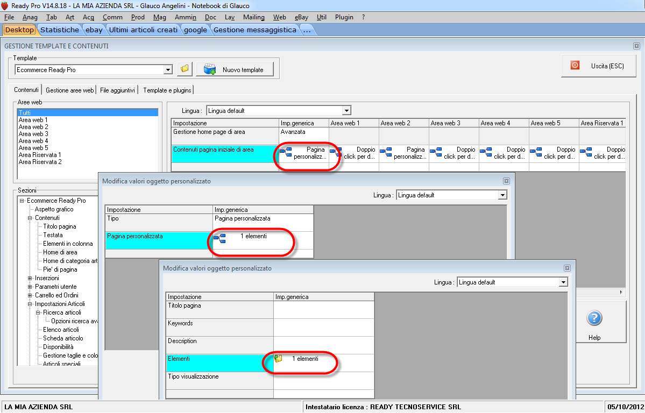Collapse the Ecommerce Ready Pro tree root
Screen dimensions: 645x413
coord(22,201)
